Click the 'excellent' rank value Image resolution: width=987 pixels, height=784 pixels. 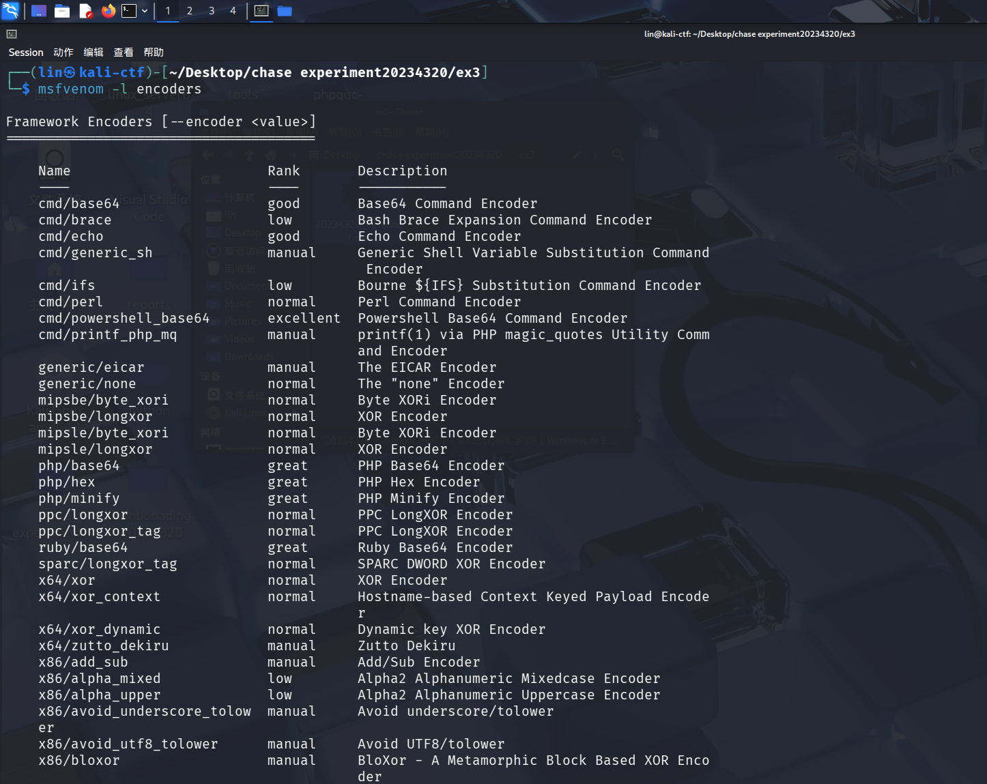click(x=304, y=319)
